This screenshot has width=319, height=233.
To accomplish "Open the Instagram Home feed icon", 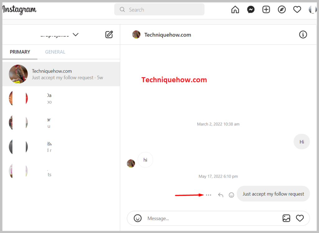I will [235, 10].
